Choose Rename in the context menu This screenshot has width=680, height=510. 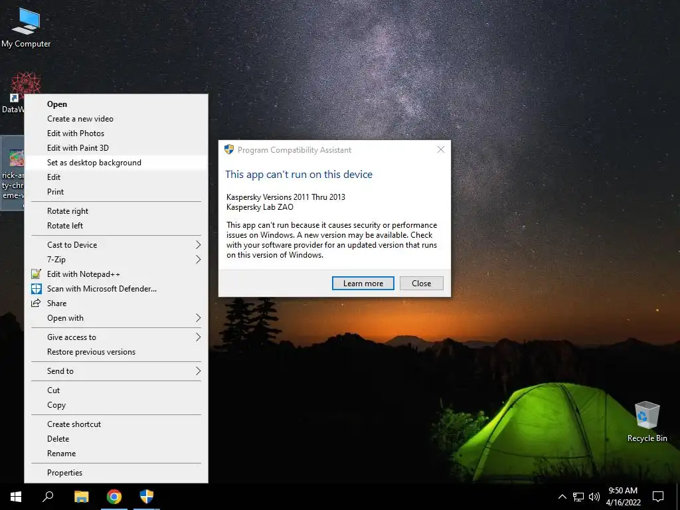[x=116, y=454]
